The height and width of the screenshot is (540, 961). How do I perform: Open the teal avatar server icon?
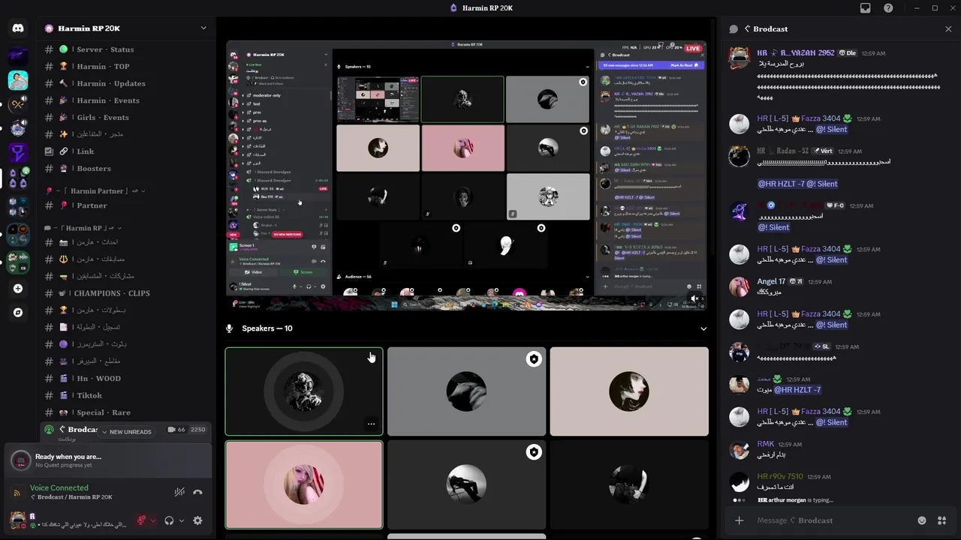(x=18, y=80)
